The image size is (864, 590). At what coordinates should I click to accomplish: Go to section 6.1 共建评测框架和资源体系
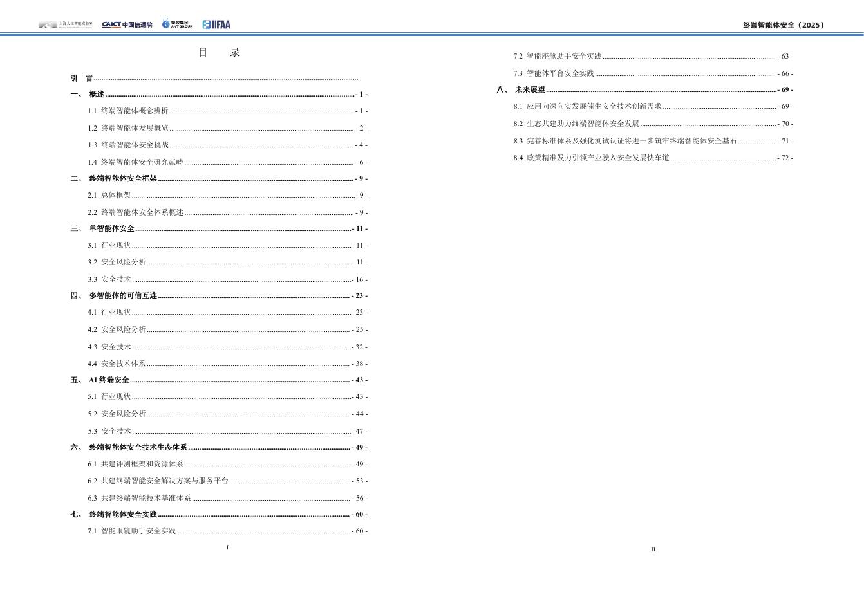[x=228, y=464]
